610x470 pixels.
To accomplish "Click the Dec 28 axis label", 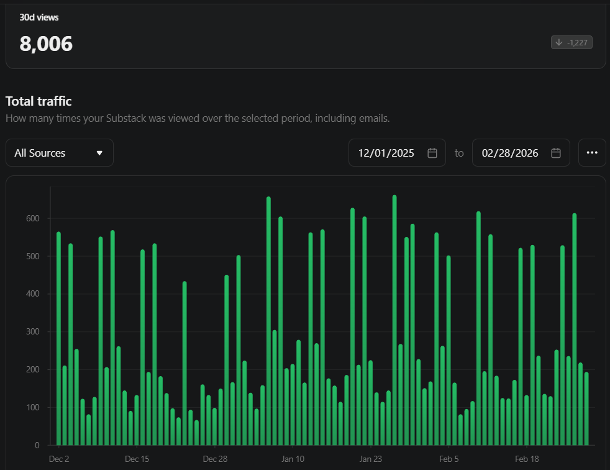I will pyautogui.click(x=215, y=459).
